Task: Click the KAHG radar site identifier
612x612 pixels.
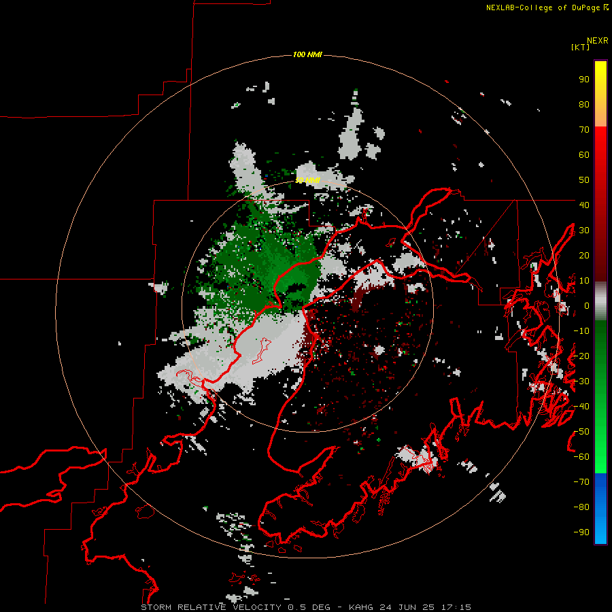Action: pyautogui.click(x=361, y=607)
